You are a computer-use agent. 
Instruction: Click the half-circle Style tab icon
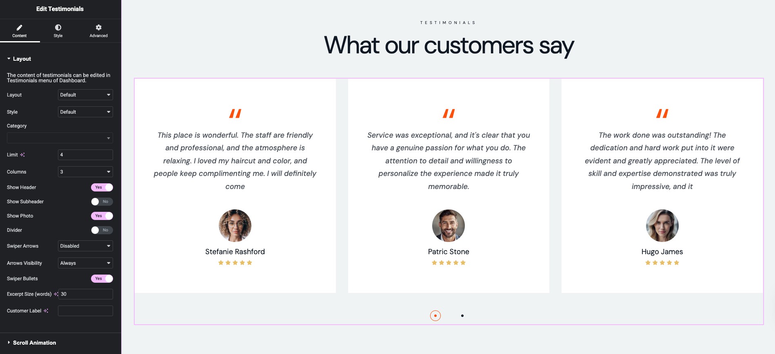[x=58, y=28]
